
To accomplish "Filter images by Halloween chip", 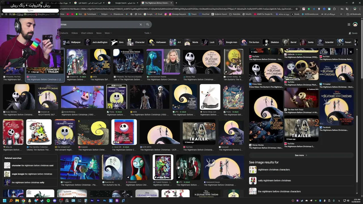I will (158, 42).
